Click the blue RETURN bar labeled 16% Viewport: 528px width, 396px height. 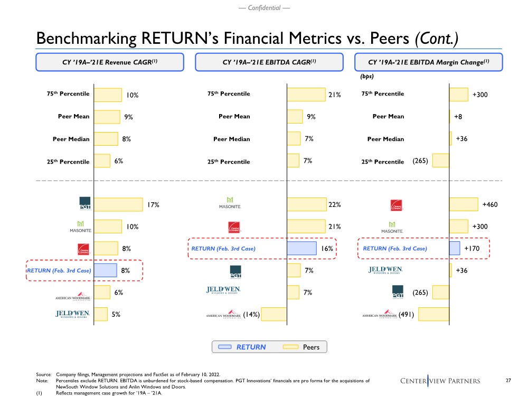point(302,248)
